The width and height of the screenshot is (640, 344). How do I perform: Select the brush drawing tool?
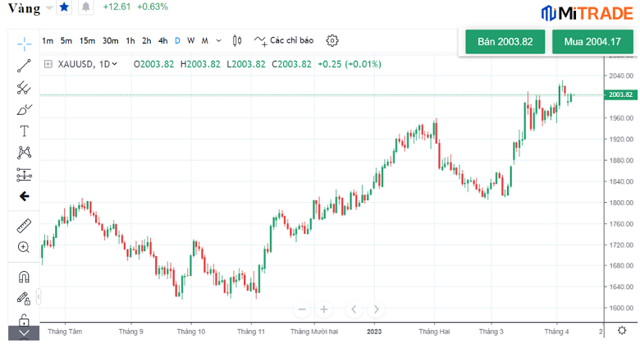tap(24, 109)
